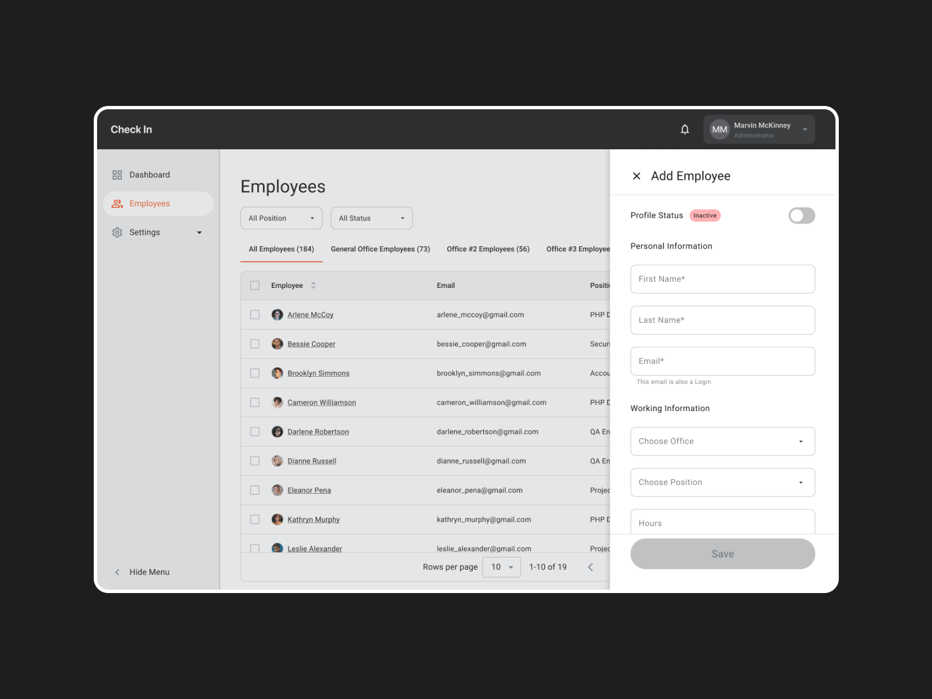This screenshot has width=932, height=699.
Task: Open Settings in sidebar menu
Action: (x=158, y=232)
